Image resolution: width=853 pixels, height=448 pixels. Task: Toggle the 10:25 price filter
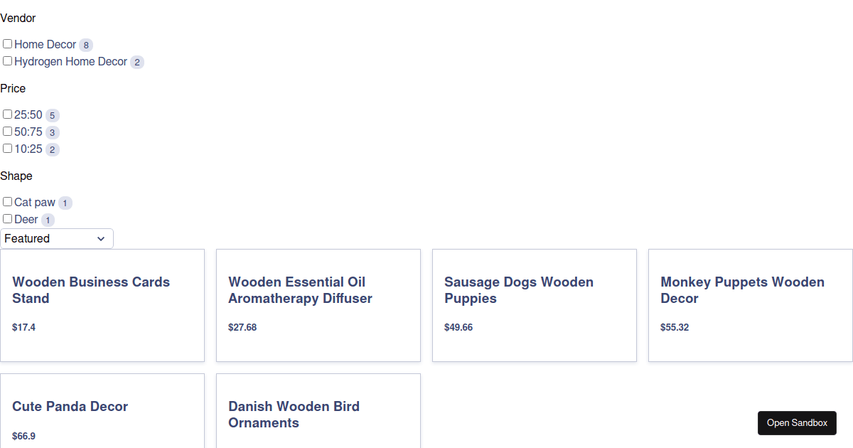click(x=8, y=149)
